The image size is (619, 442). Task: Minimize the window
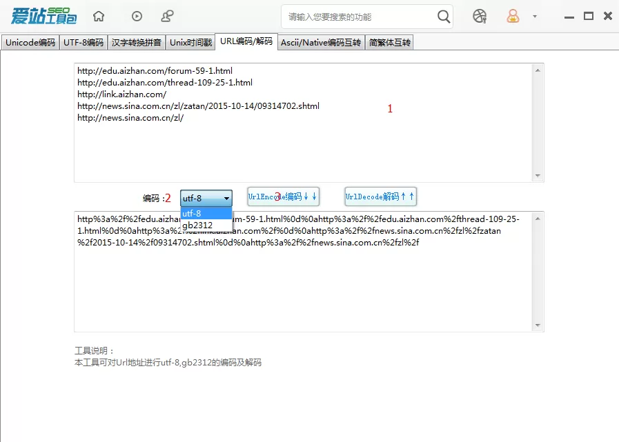pyautogui.click(x=569, y=17)
